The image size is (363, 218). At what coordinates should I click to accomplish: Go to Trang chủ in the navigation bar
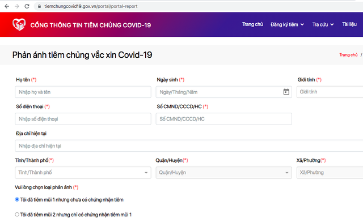click(x=252, y=24)
